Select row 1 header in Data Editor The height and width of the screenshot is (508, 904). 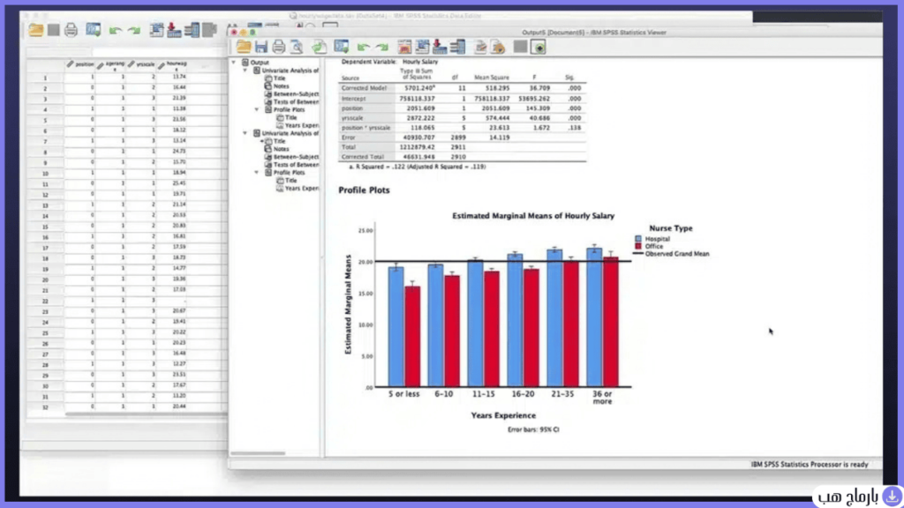coord(45,78)
